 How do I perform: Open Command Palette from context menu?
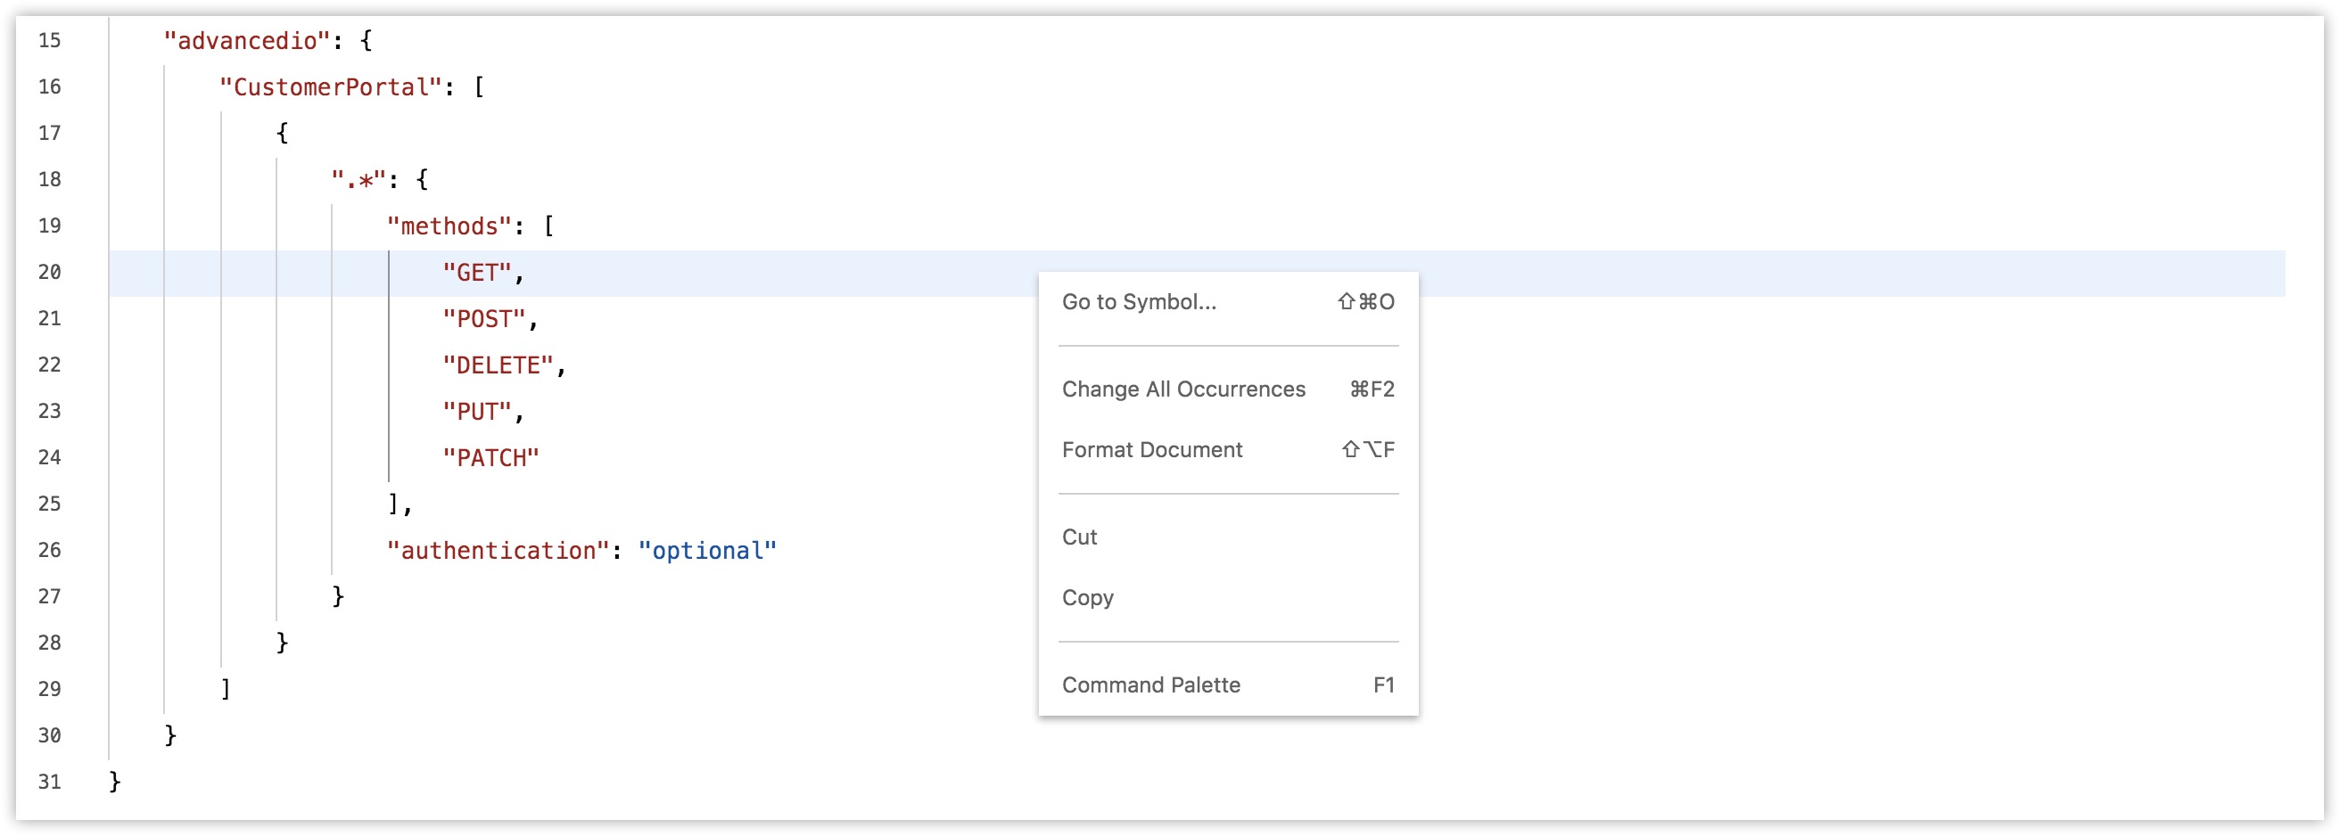[1228, 685]
